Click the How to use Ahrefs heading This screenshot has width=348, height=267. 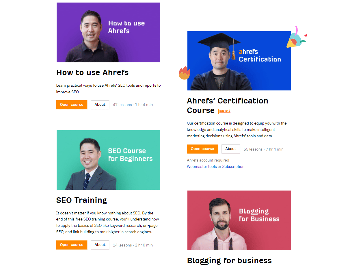coord(92,73)
